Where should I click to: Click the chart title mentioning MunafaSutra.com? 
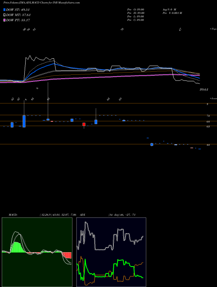click(42, 3)
